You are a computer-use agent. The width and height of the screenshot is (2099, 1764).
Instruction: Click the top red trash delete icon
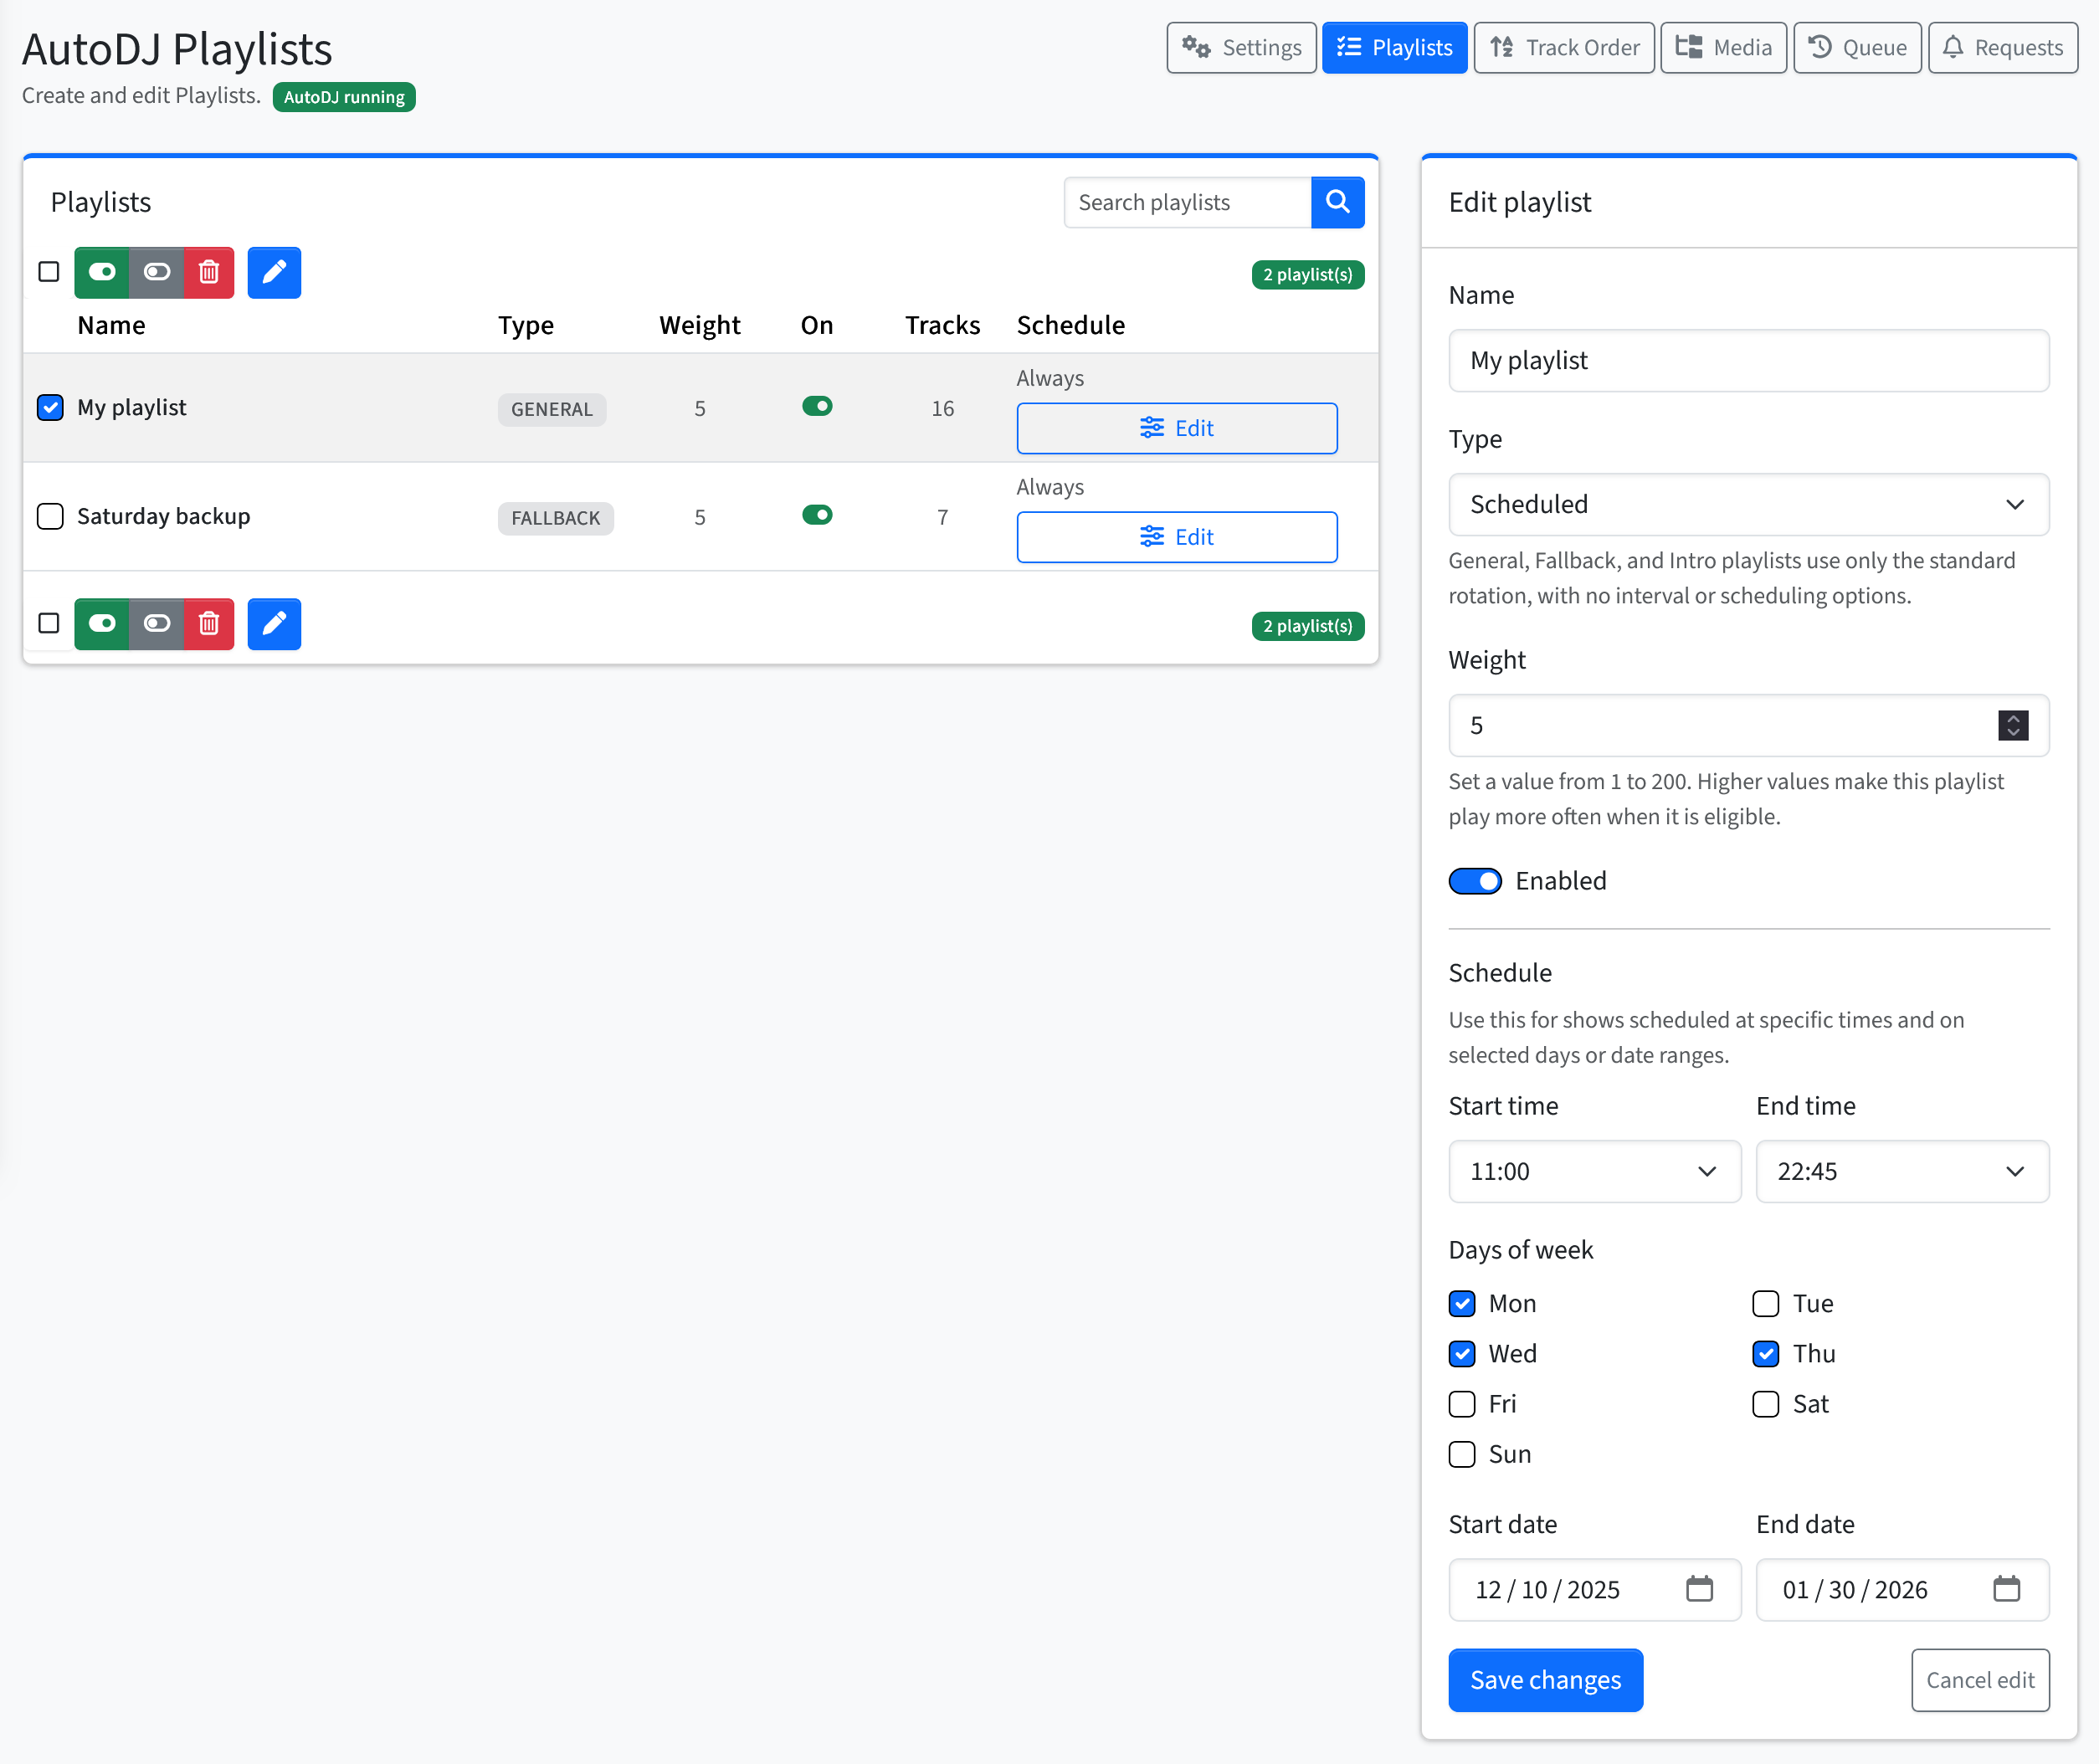(209, 272)
